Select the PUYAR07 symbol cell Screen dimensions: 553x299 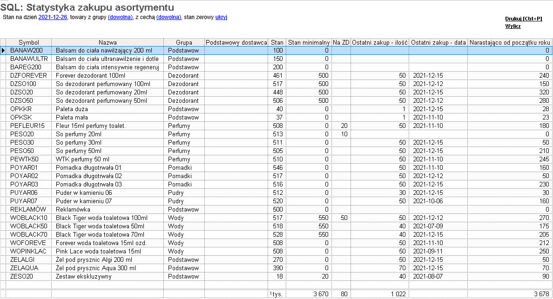(28, 201)
